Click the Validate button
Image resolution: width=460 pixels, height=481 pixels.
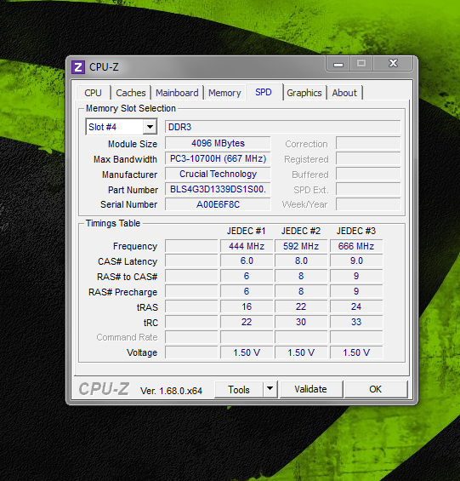pos(310,389)
